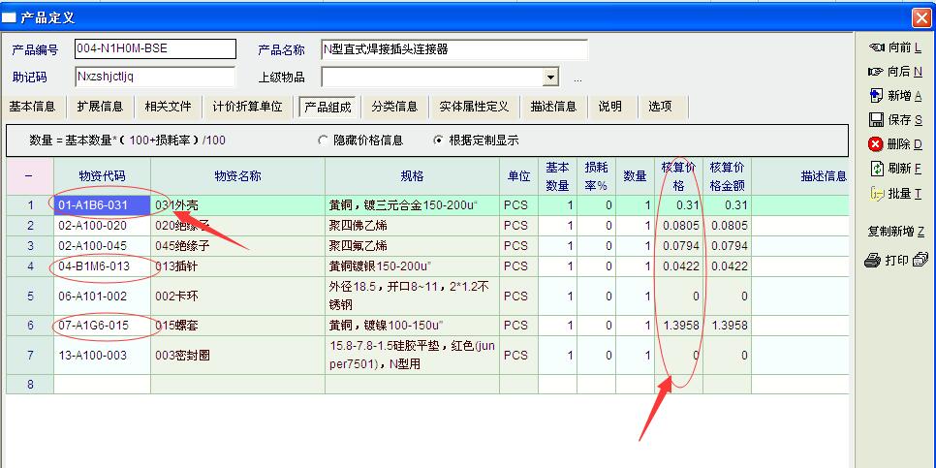Open the 实体属性定义 tab

click(x=474, y=107)
